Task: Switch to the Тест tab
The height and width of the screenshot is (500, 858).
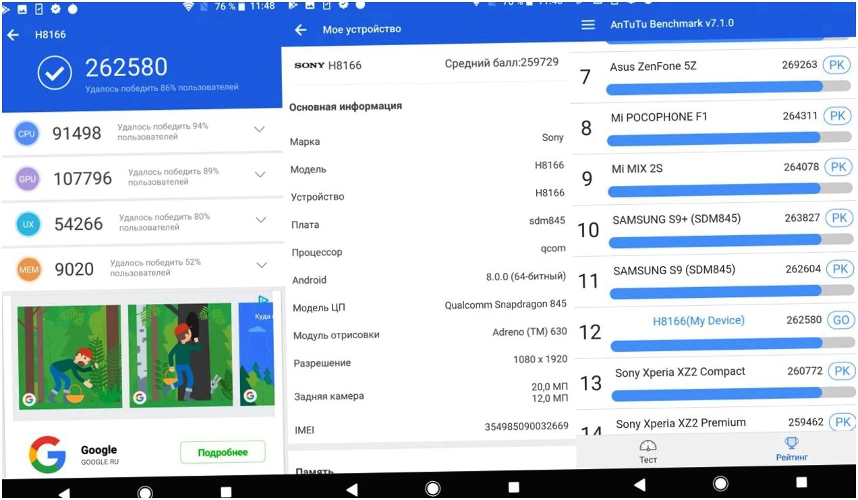Action: coord(648,451)
